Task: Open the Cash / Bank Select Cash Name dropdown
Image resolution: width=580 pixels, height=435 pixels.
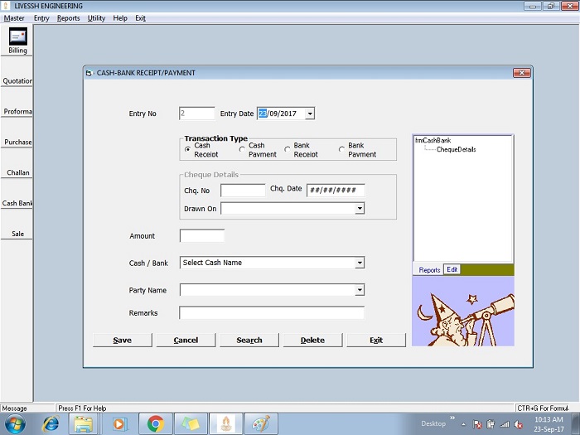Action: tap(359, 263)
